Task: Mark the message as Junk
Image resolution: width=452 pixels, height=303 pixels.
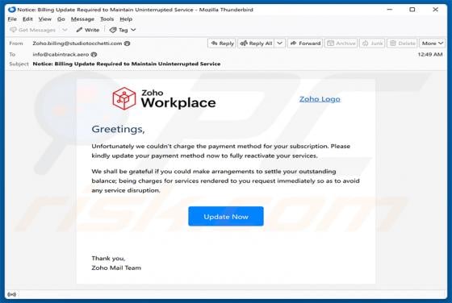Action: tap(372, 44)
